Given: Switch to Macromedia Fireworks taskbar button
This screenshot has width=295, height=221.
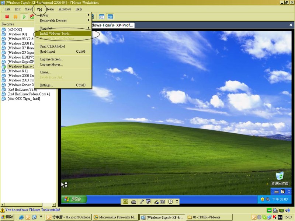Looking at the screenshot, I should point(115,217).
